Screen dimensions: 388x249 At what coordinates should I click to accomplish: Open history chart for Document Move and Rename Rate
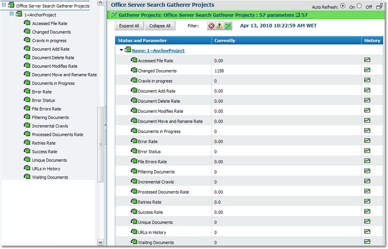[367, 120]
